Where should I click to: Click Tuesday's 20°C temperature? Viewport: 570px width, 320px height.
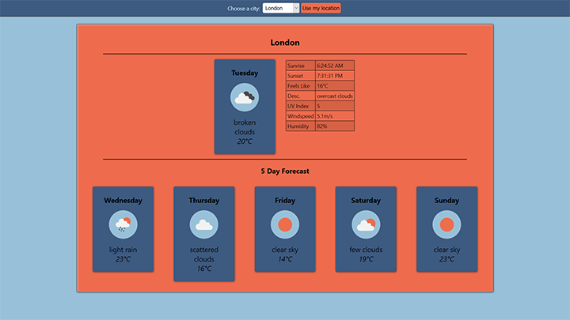pyautogui.click(x=245, y=141)
